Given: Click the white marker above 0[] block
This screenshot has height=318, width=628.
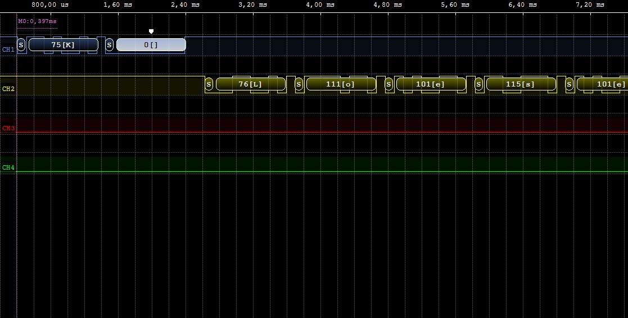Looking at the screenshot, I should click(151, 31).
